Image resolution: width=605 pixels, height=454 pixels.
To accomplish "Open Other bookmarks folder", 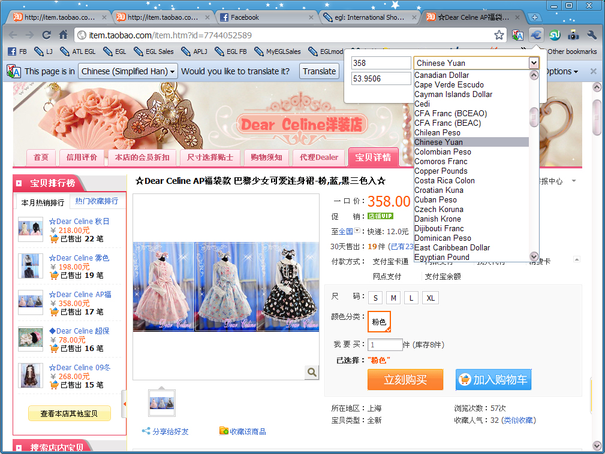I will 571,52.
